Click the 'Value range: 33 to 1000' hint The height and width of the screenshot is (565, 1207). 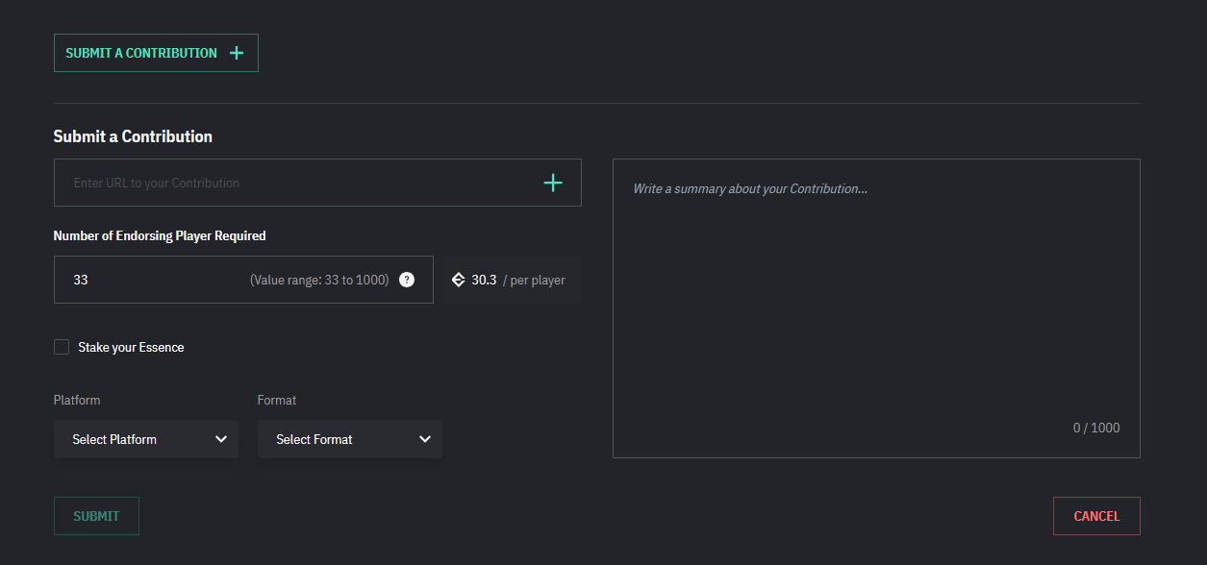click(319, 280)
